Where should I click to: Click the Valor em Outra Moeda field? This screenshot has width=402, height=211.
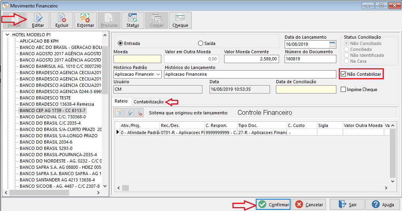coord(191,59)
